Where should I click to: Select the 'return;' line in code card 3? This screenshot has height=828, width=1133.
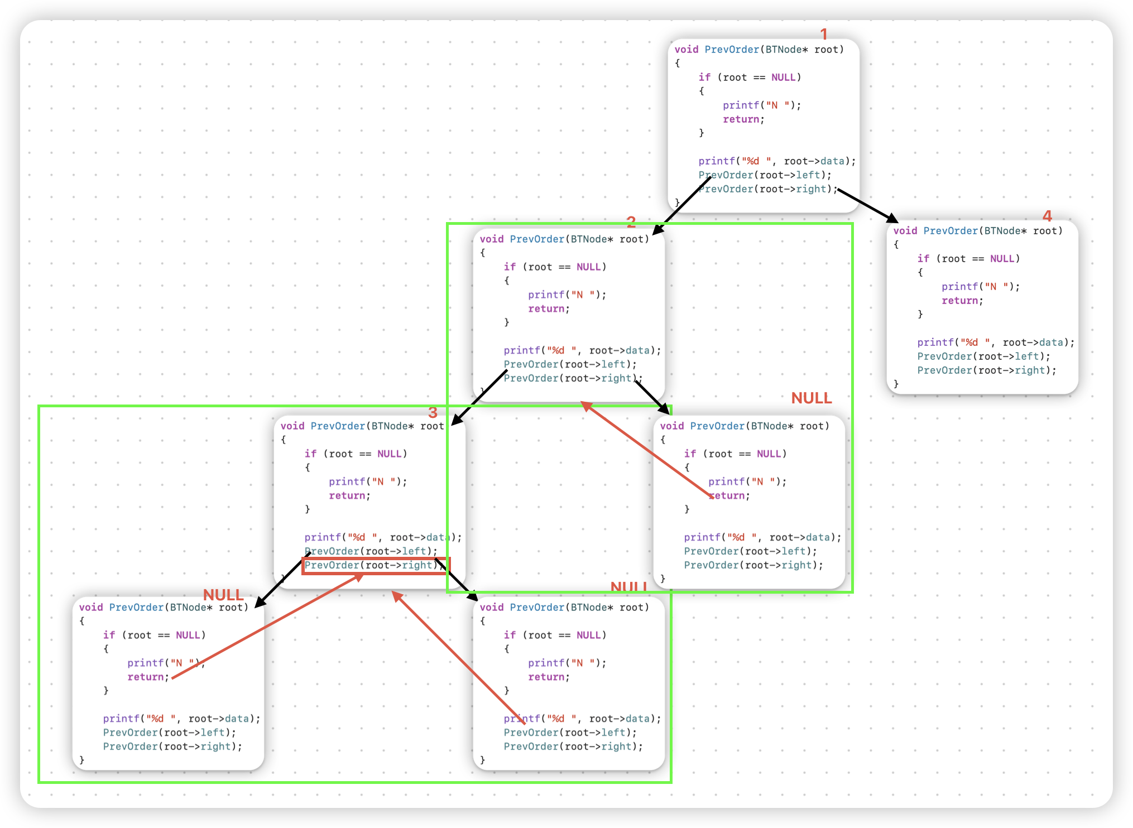coord(349,495)
